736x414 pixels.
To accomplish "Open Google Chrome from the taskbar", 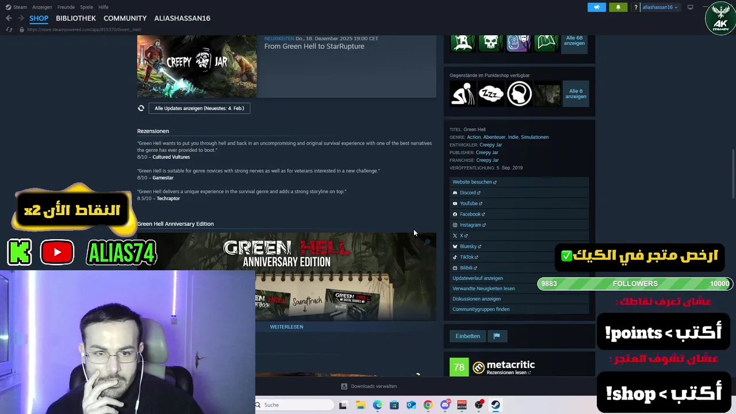I will point(428,405).
